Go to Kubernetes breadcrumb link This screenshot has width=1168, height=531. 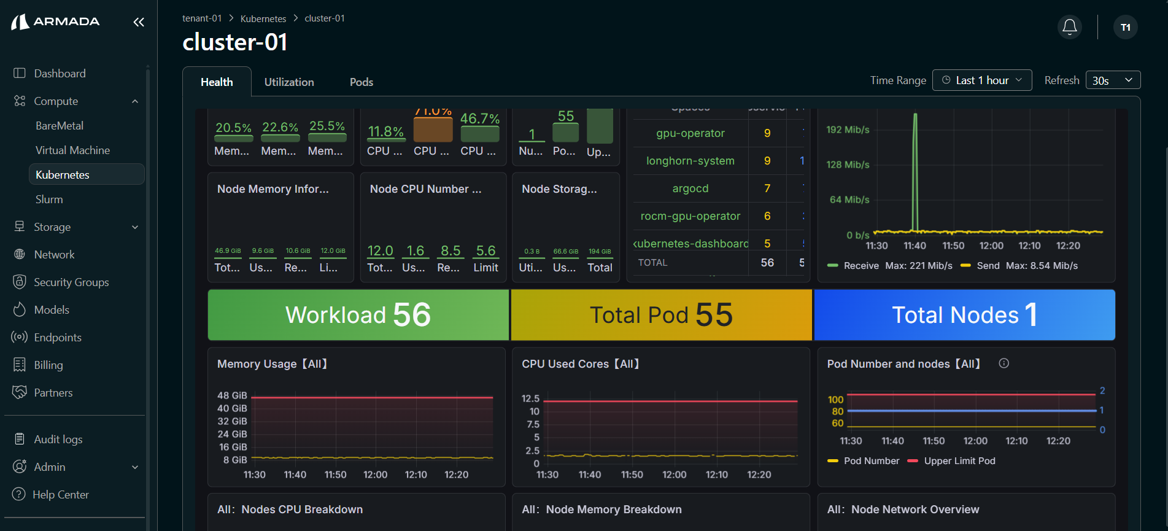pos(263,18)
